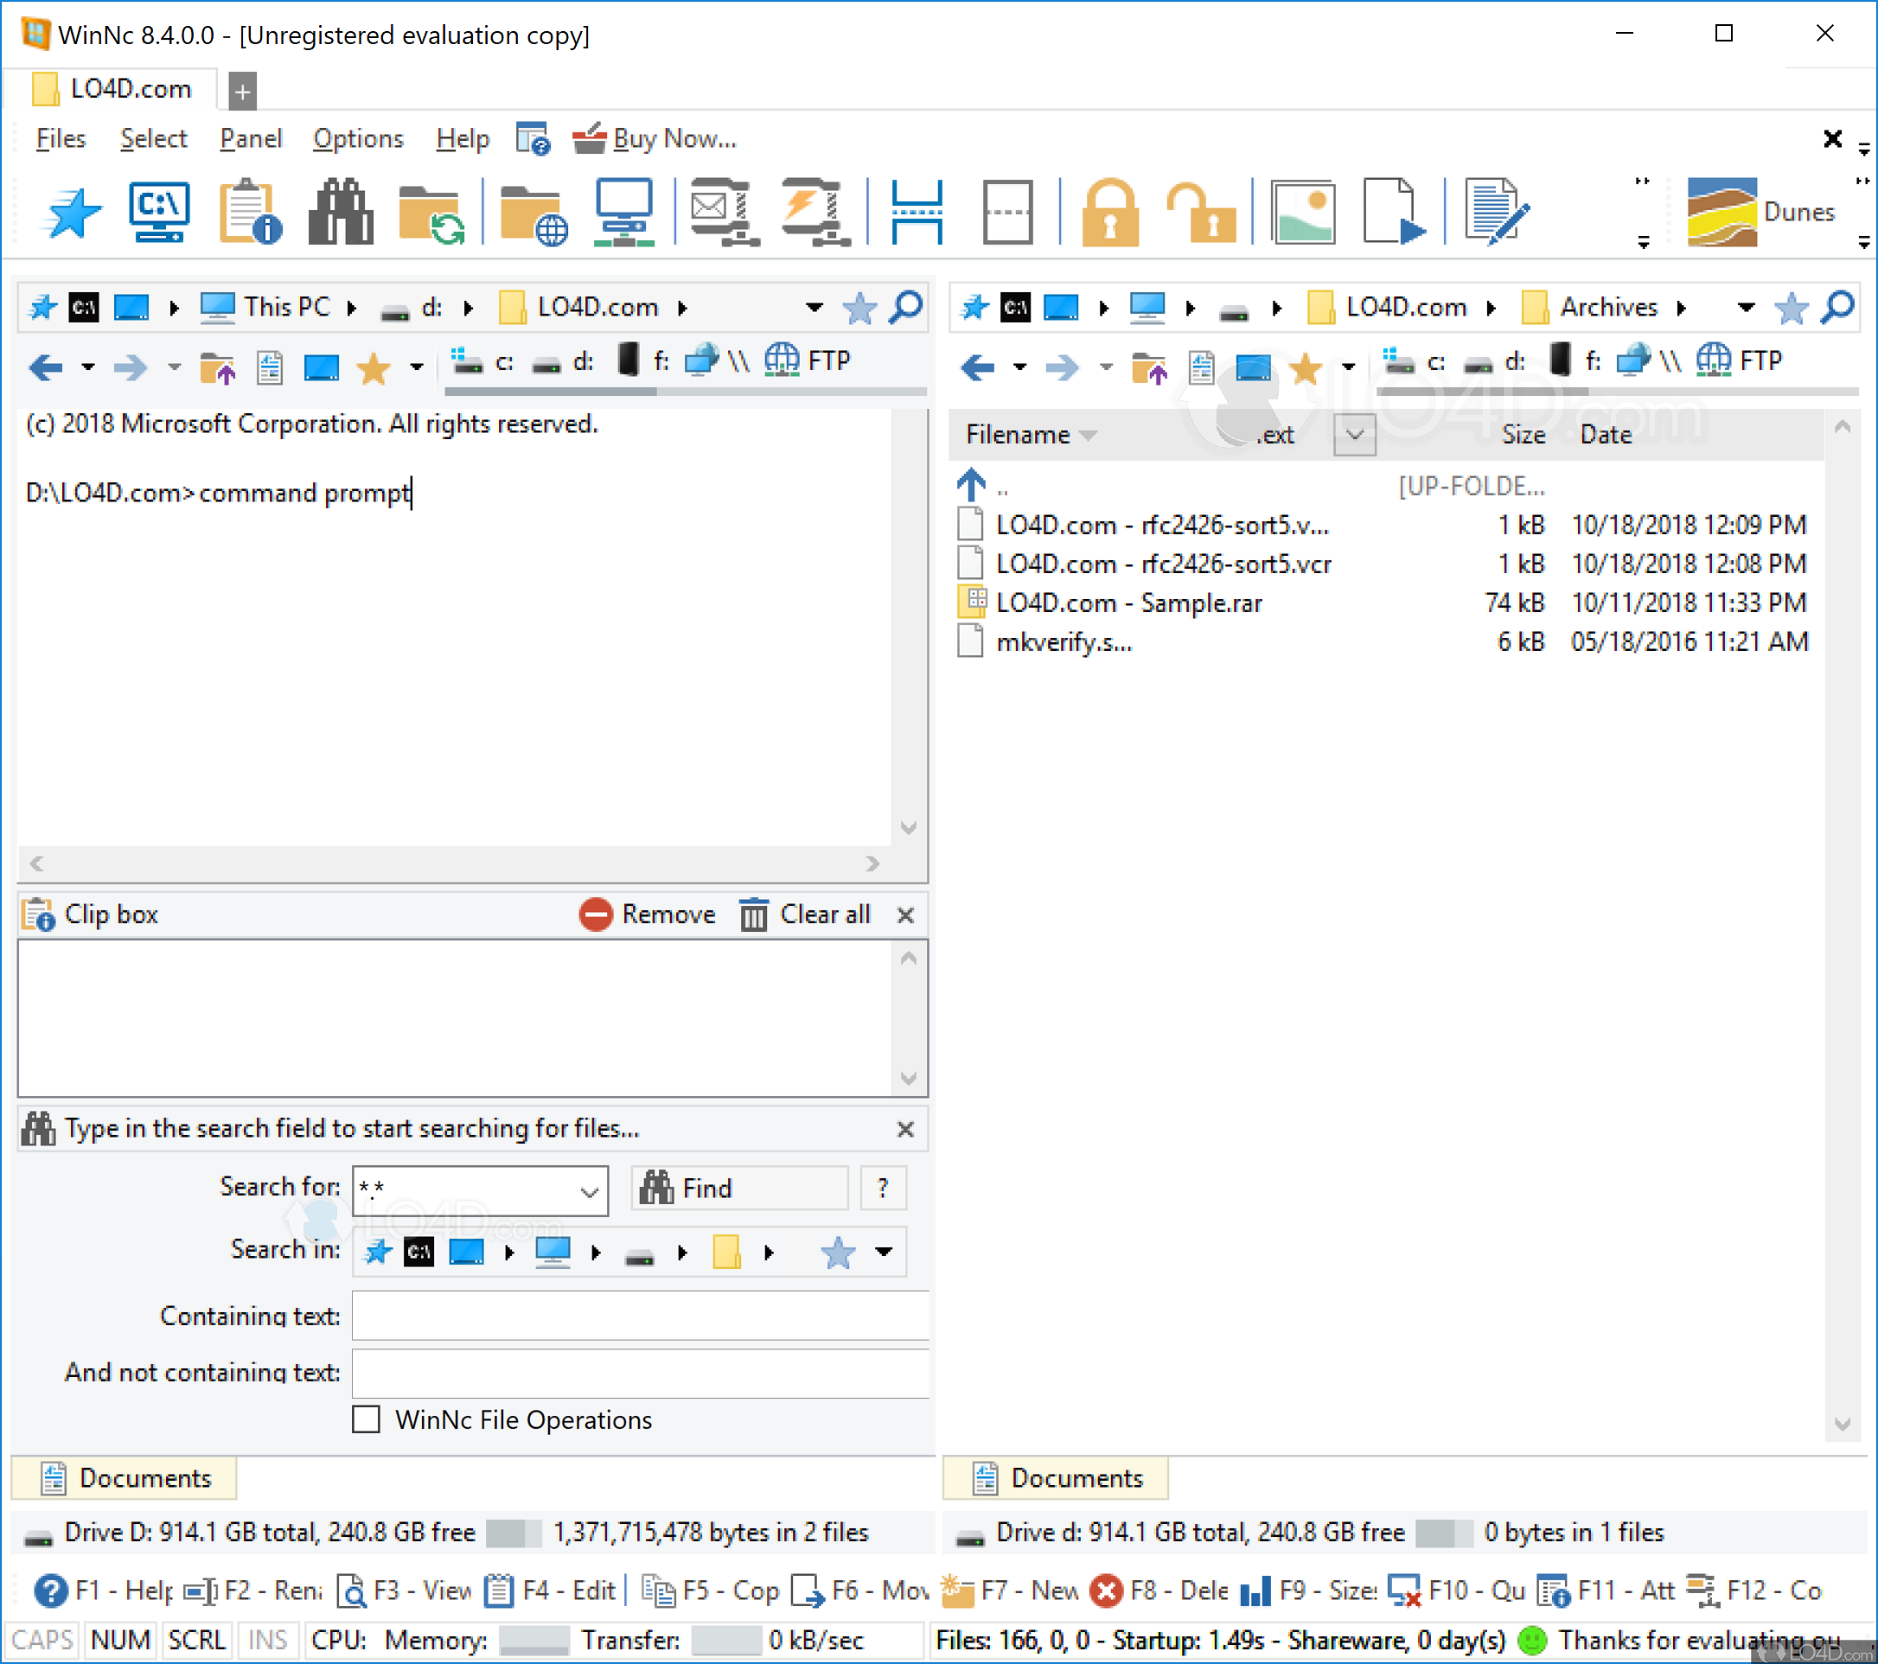Open the Options menu
This screenshot has height=1664, width=1878.
pyautogui.click(x=357, y=137)
